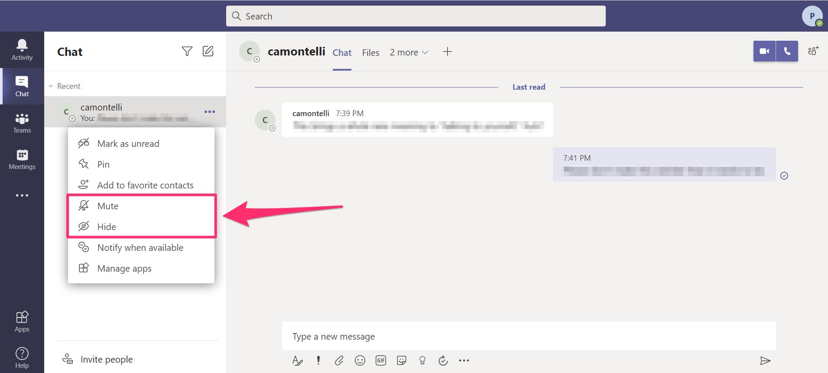The width and height of the screenshot is (828, 373).
Task: Open profile avatar P menu
Action: [x=812, y=16]
